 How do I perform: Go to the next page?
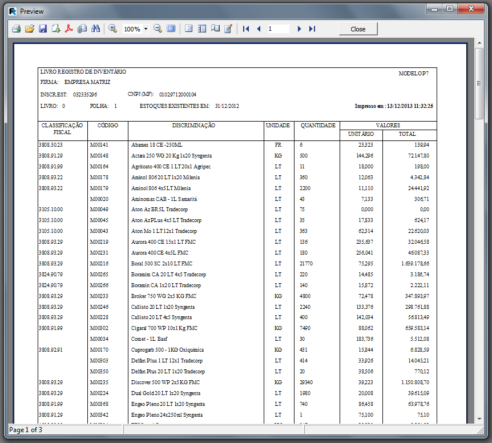299,29
